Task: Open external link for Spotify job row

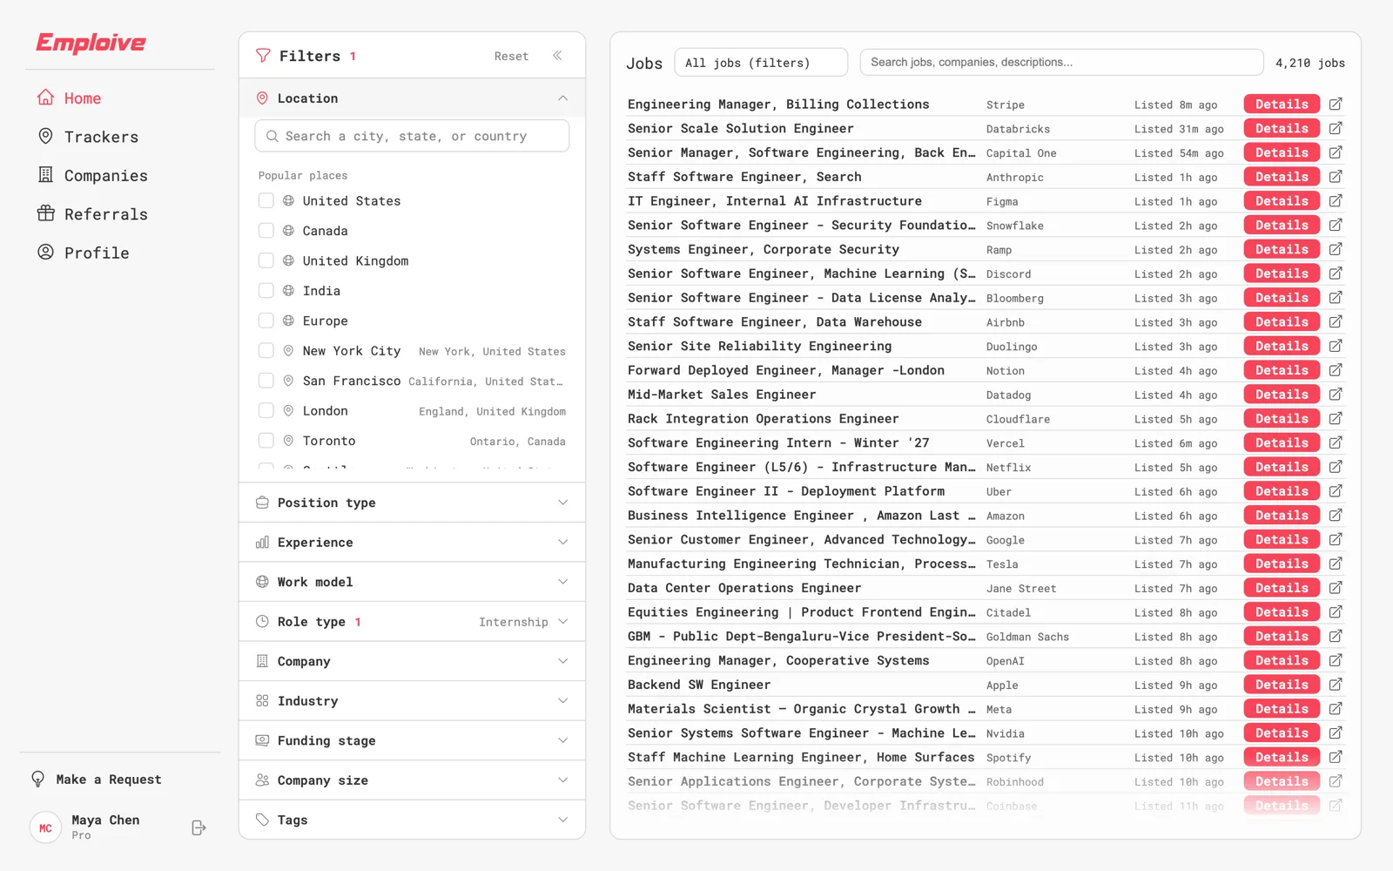Action: [x=1336, y=757]
